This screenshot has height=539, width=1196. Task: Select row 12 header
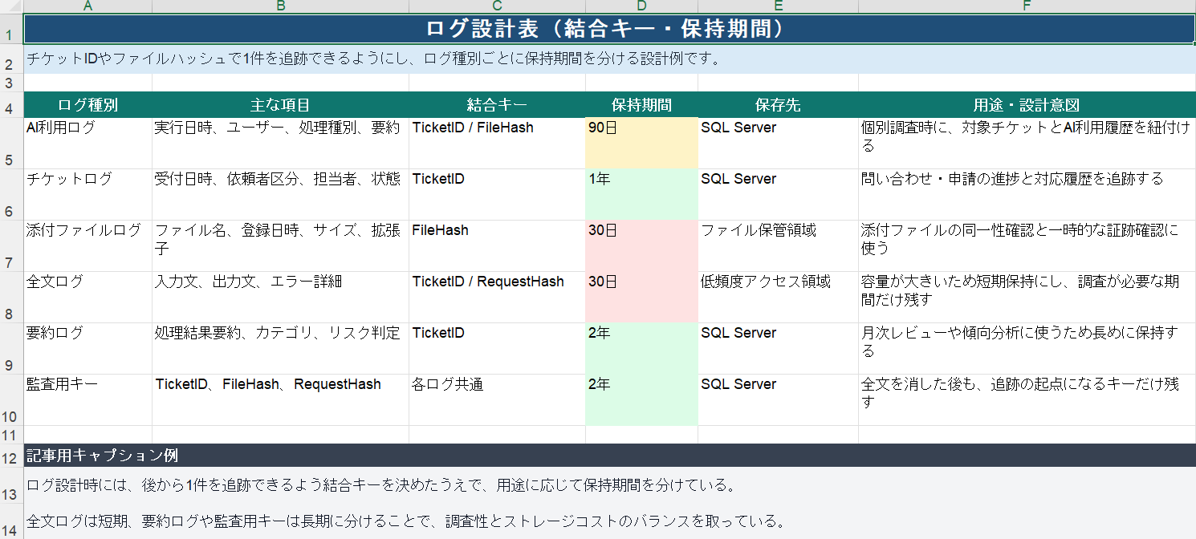[x=11, y=456]
